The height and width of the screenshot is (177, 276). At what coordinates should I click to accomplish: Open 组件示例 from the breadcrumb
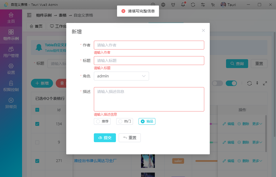44,15
